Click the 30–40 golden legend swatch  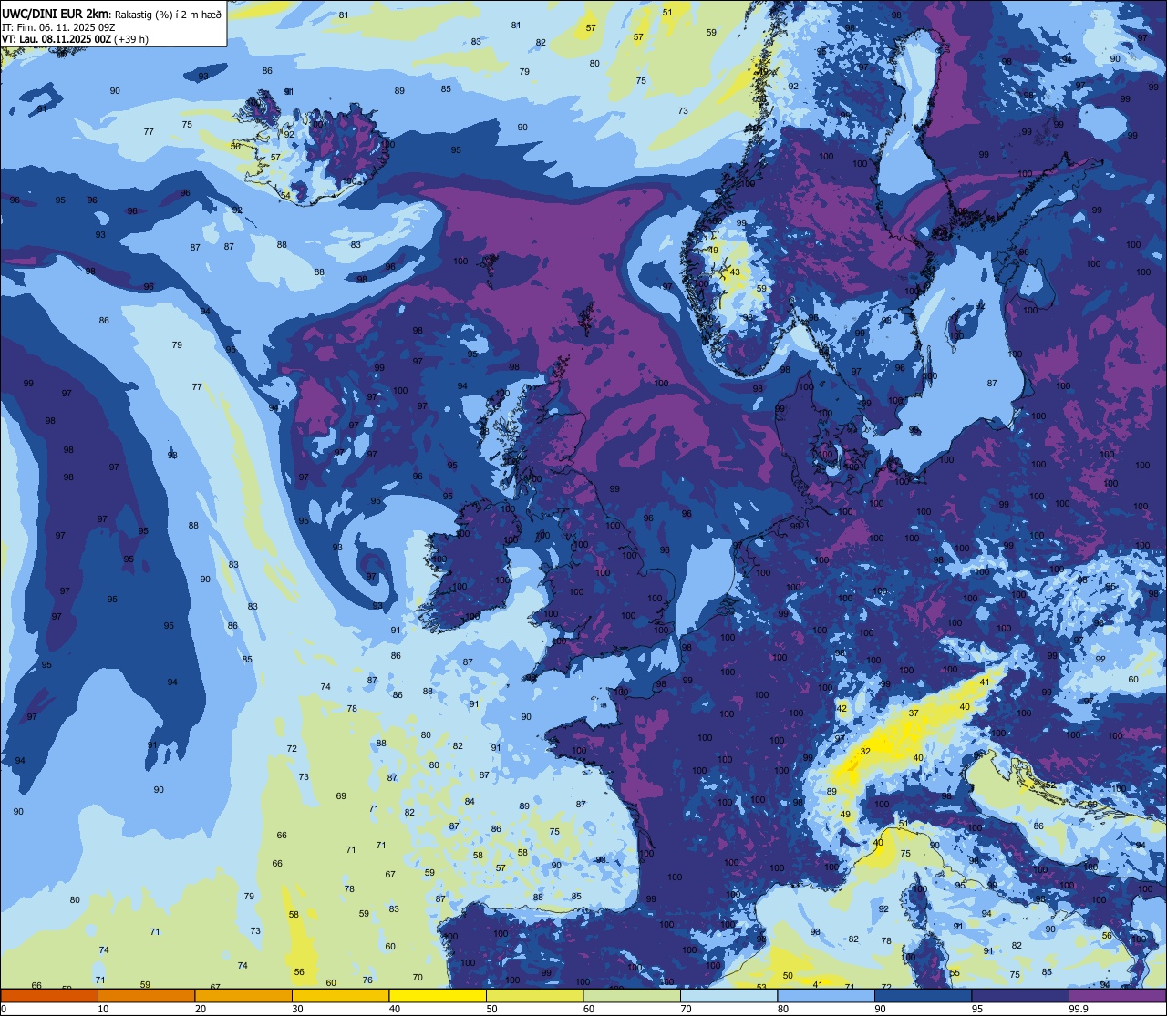click(x=340, y=995)
